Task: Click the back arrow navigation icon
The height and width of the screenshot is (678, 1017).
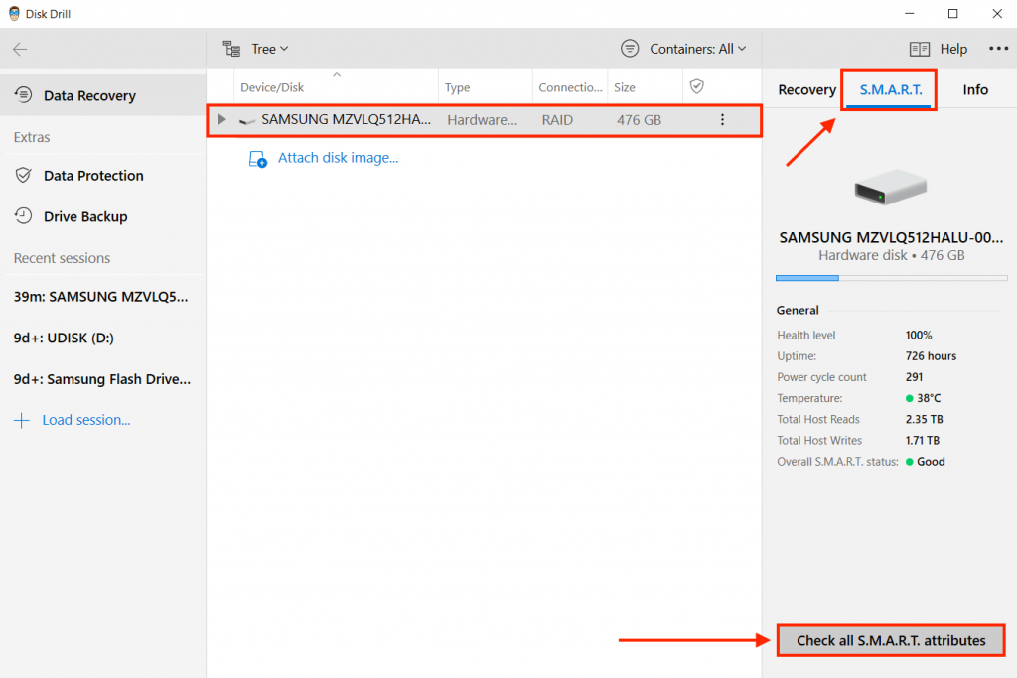Action: coord(20,48)
